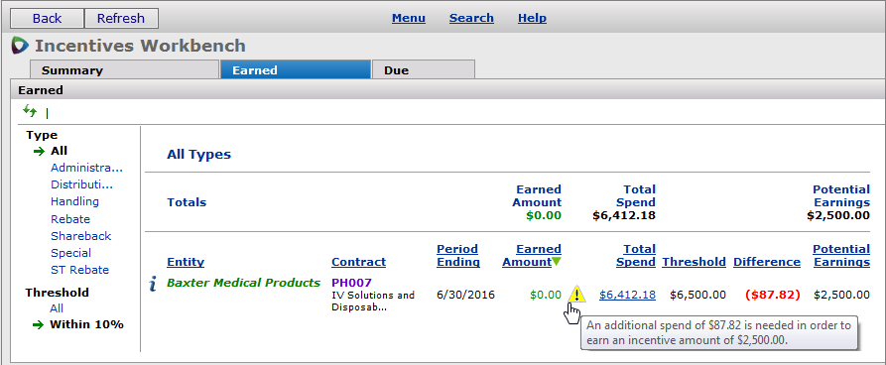Click the Incentives Workbench logo icon
886x365 pixels.
20,46
